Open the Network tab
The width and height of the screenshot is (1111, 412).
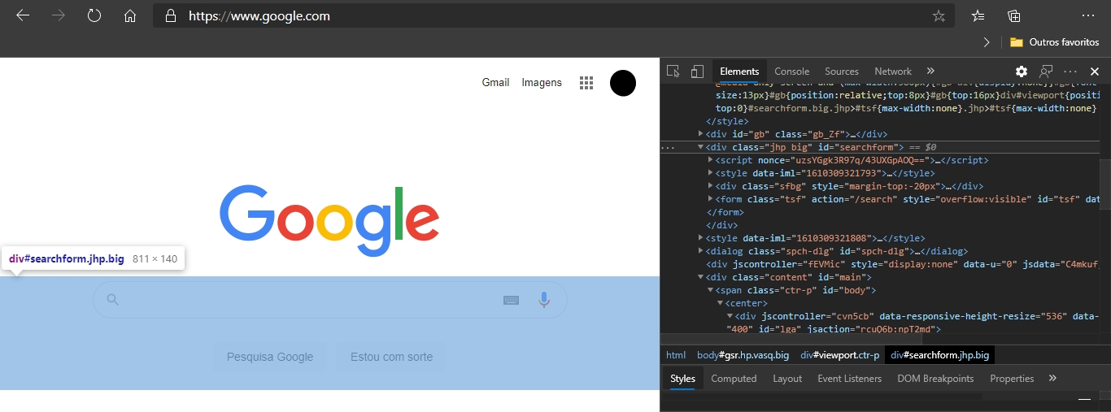click(x=893, y=72)
